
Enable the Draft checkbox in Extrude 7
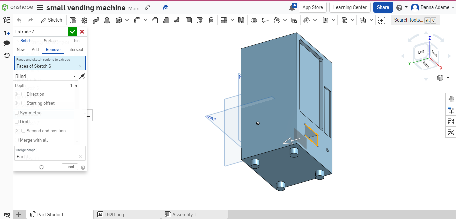(17, 122)
